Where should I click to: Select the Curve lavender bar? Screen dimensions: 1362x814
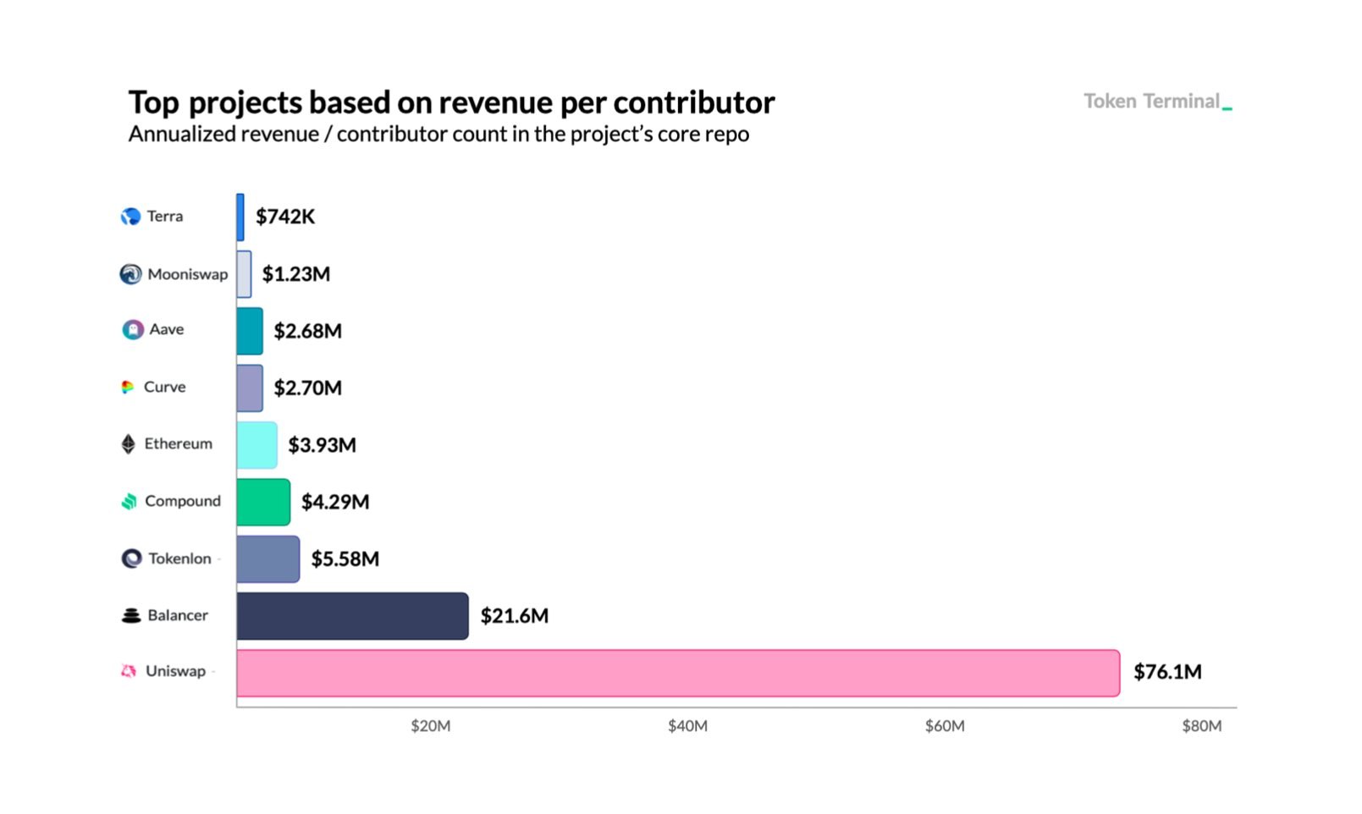pos(250,388)
